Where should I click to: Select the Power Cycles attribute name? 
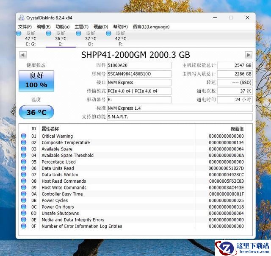55,200
